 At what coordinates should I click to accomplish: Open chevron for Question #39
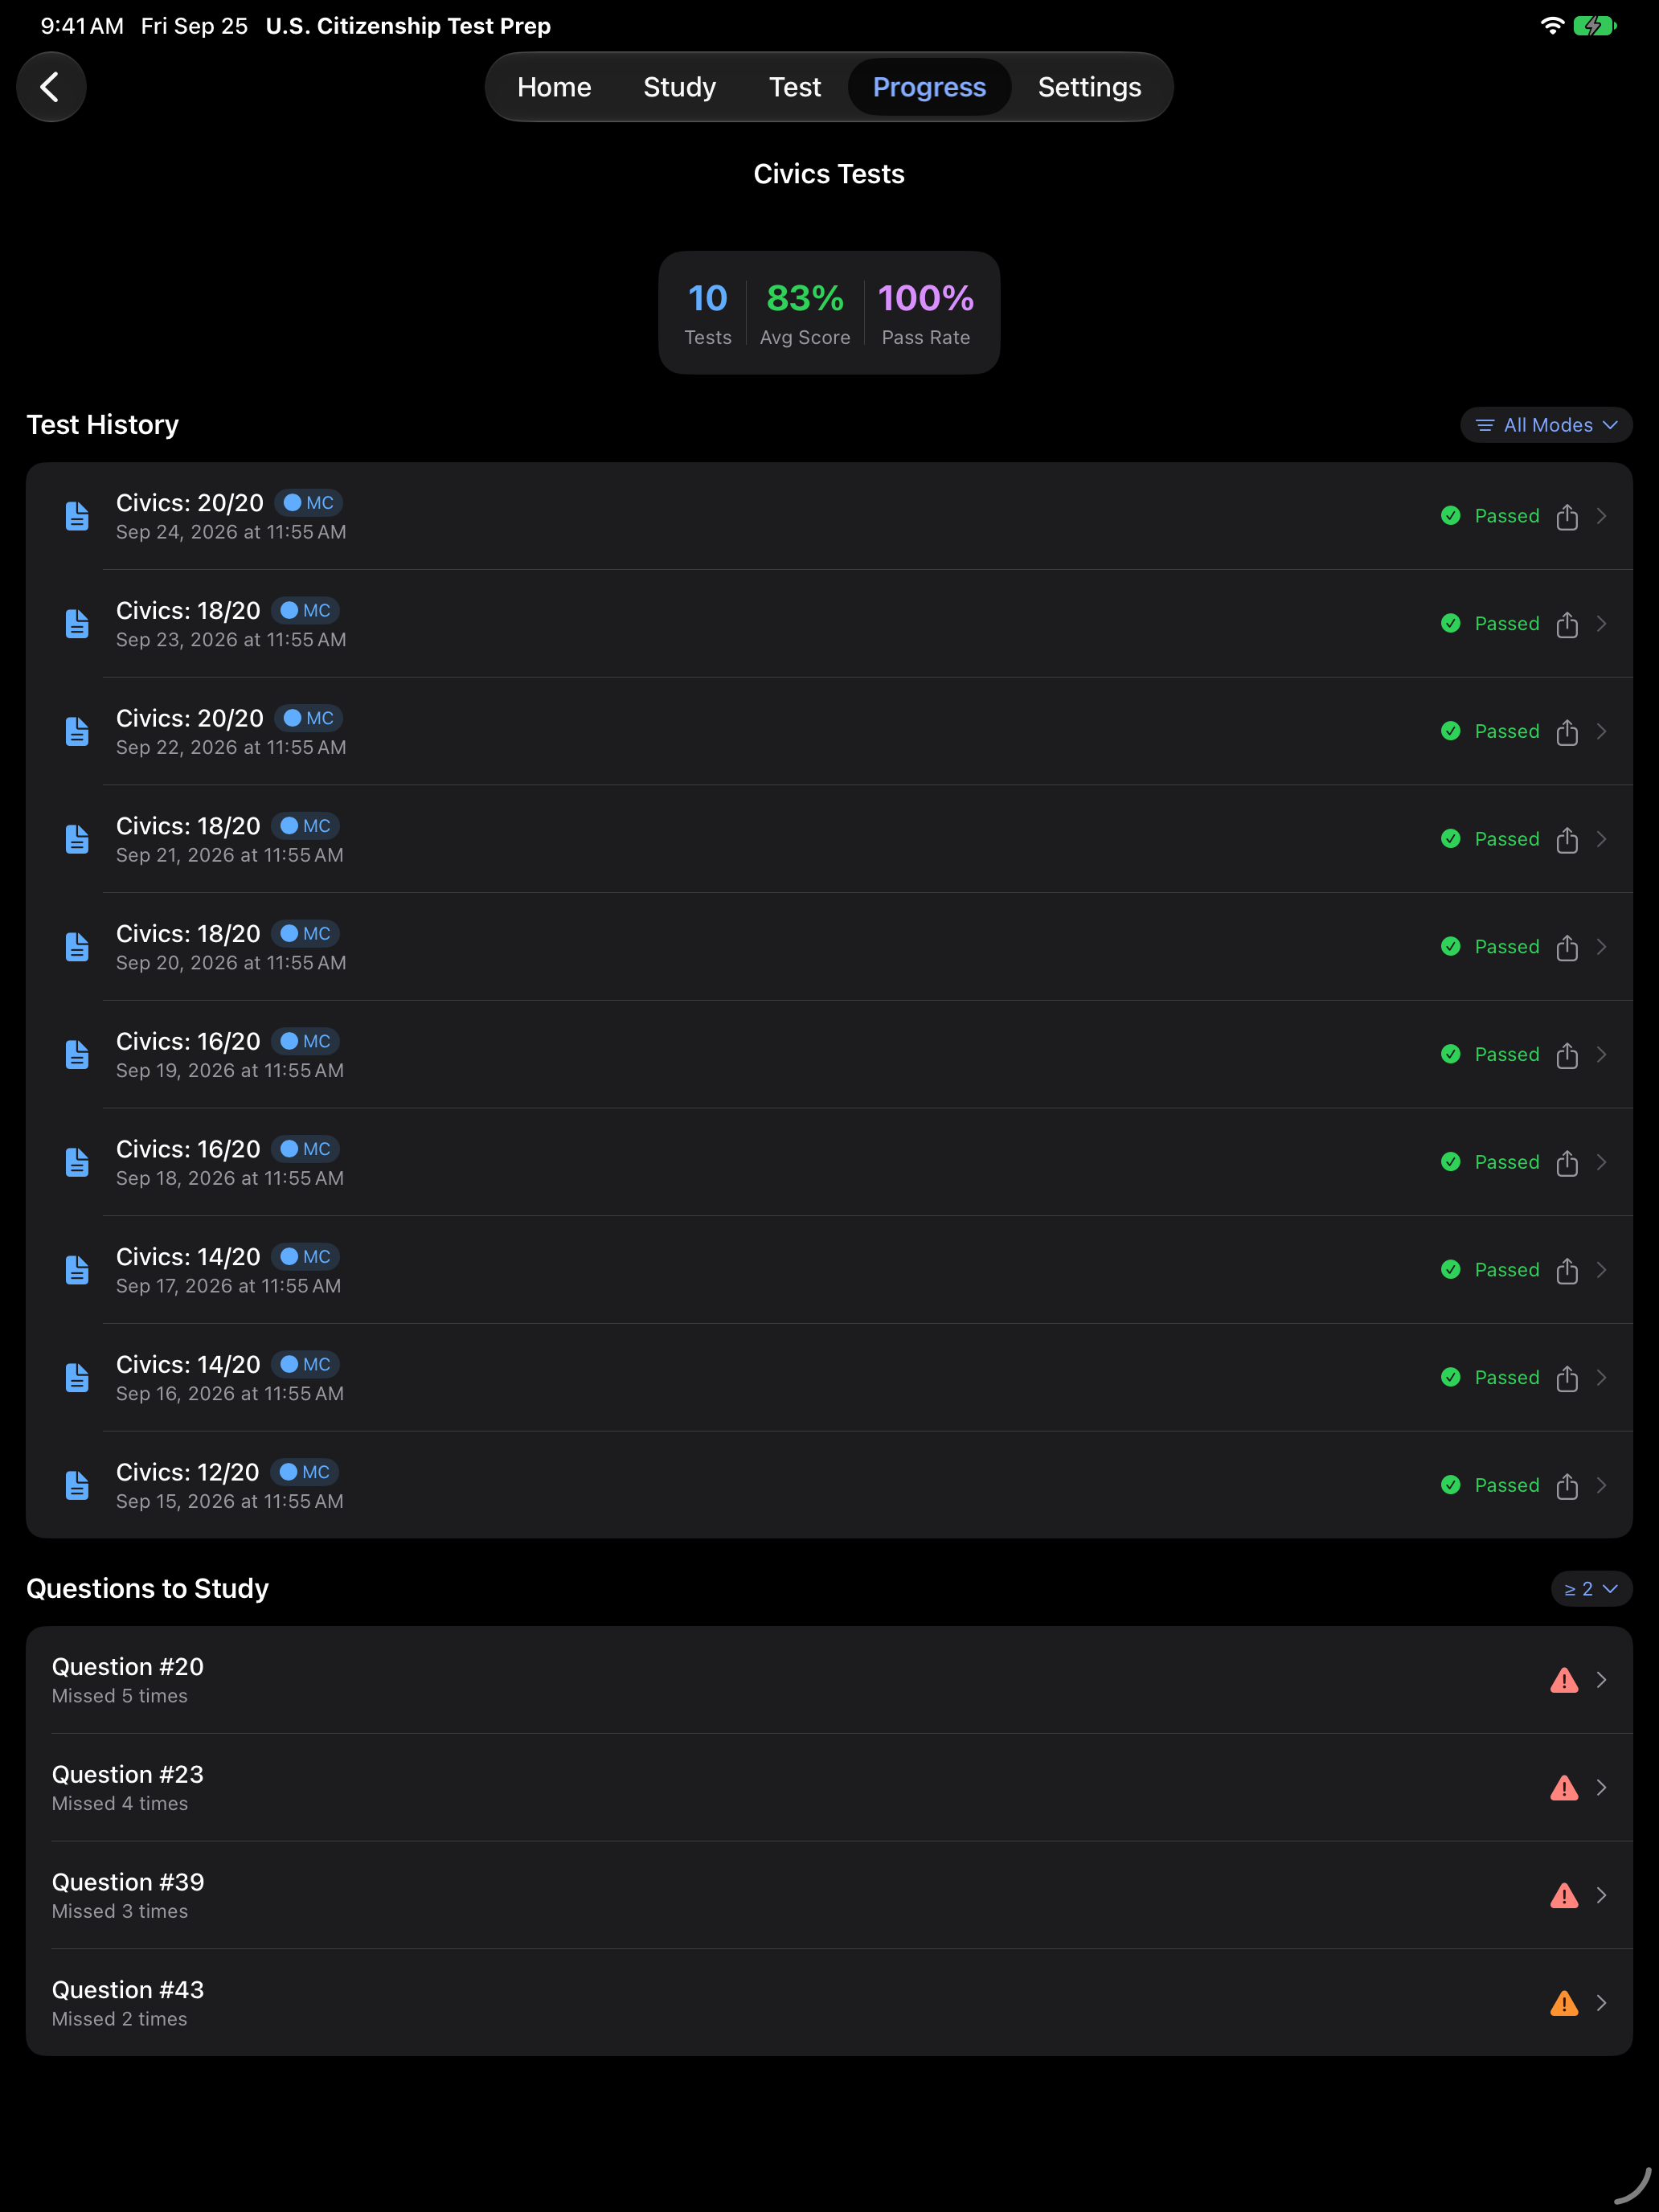click(x=1602, y=1895)
